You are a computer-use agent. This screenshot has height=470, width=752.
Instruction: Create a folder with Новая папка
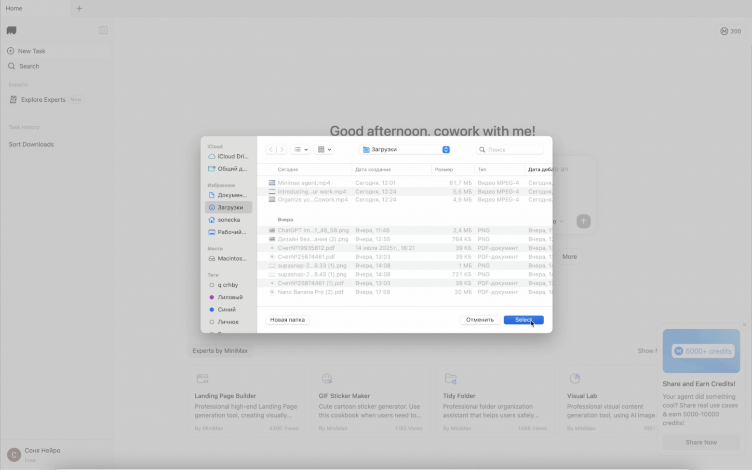[x=287, y=320]
